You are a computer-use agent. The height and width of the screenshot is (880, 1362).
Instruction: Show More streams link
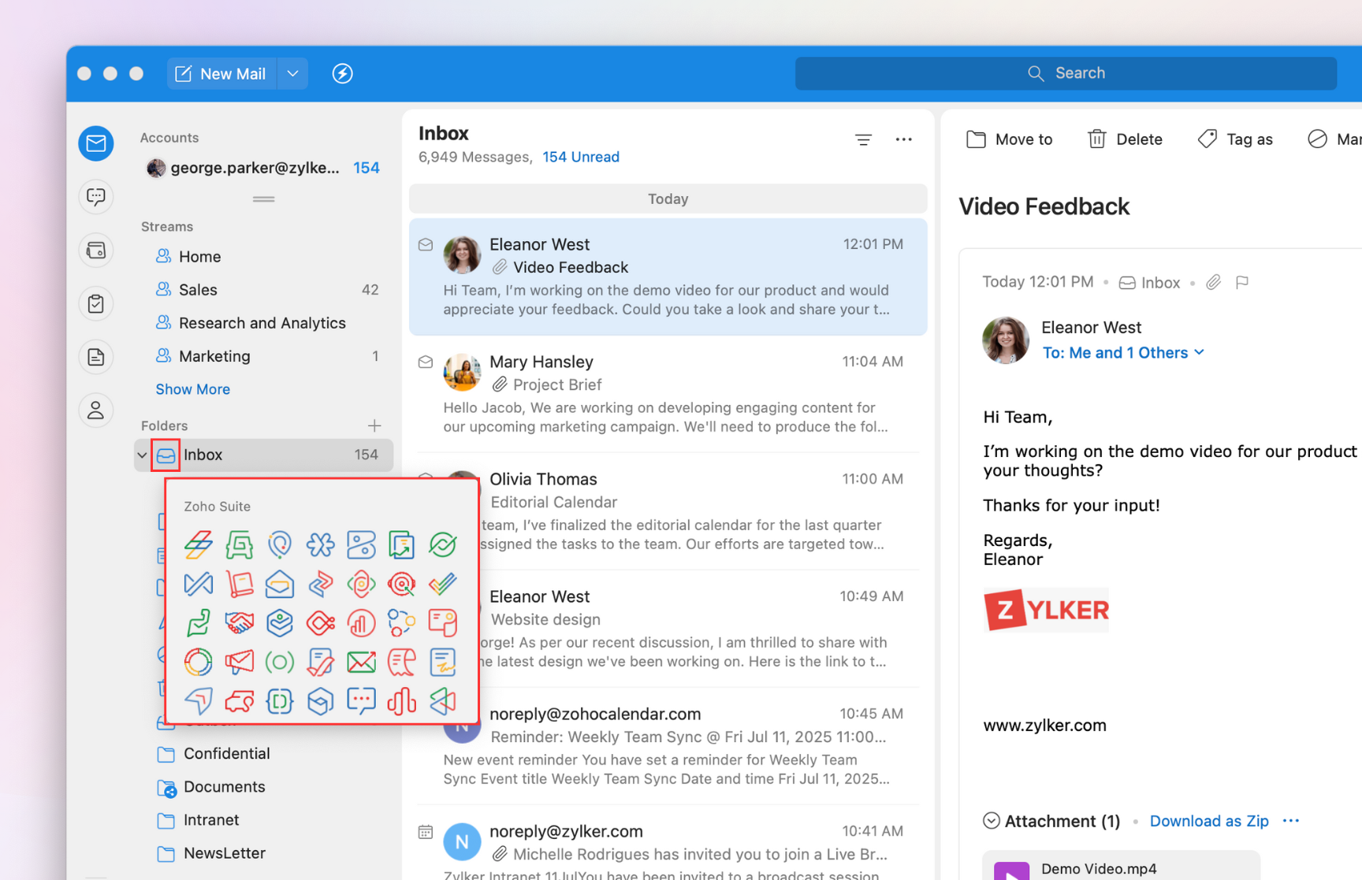click(193, 389)
